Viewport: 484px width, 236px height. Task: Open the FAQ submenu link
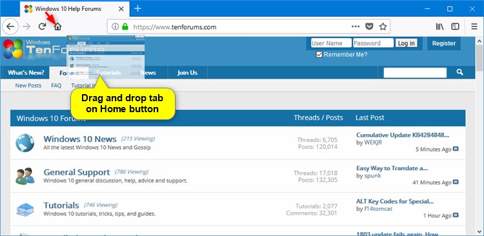point(56,86)
